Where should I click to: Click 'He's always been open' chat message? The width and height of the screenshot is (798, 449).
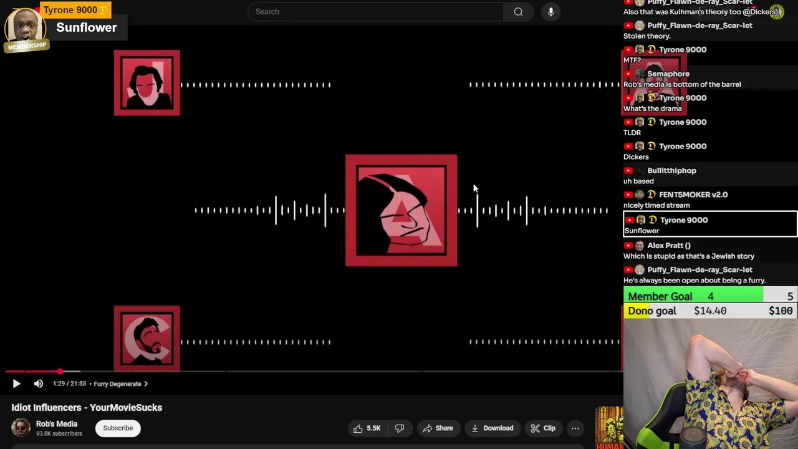pyautogui.click(x=694, y=281)
